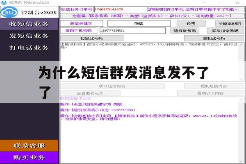The image size is (246, 164).
Task: Click the 联系客服 button
Action: (29, 146)
